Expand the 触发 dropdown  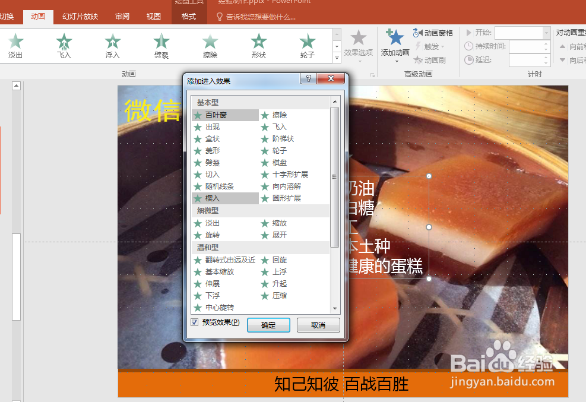(x=430, y=45)
